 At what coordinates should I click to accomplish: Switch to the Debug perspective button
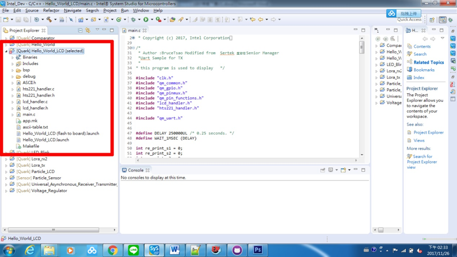pyautogui.click(x=451, y=20)
